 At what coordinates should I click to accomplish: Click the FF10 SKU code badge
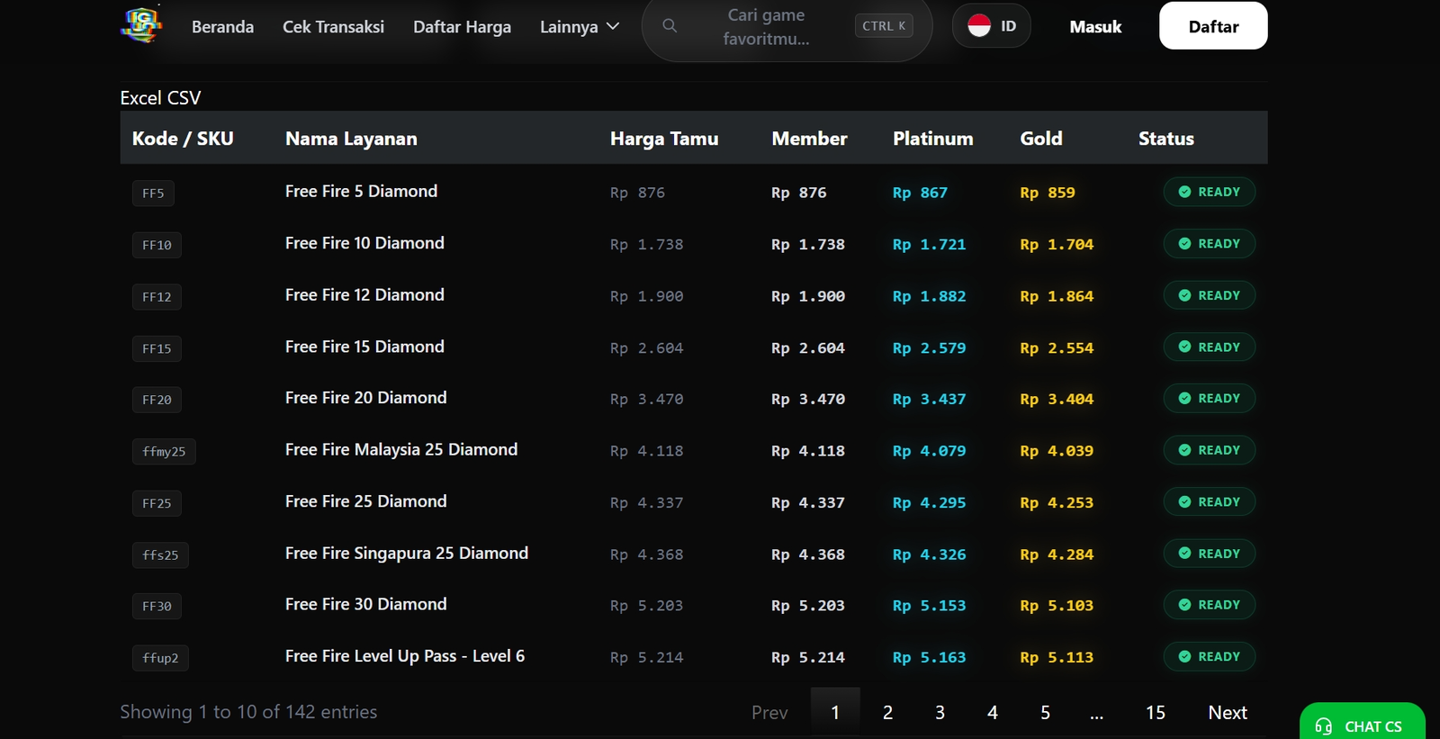click(x=157, y=245)
